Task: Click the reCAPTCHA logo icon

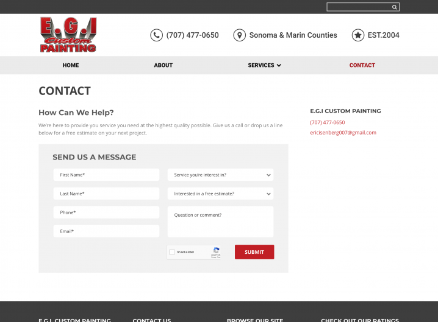Action: pyautogui.click(x=216, y=251)
